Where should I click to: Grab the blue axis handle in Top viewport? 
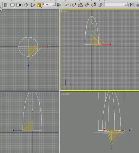pos(28,66)
